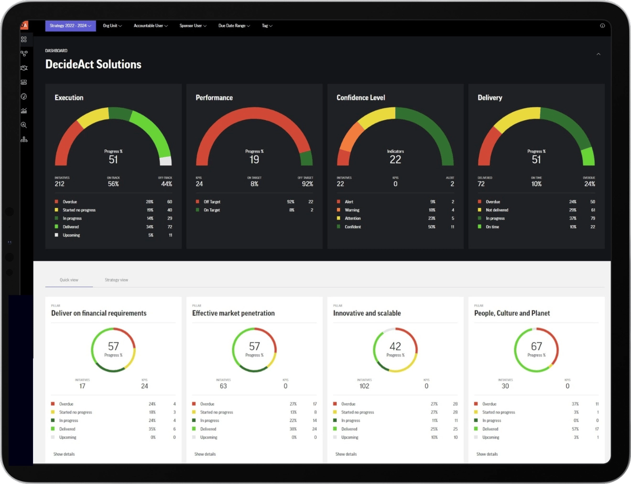This screenshot has height=484, width=631.
Task: Click the Attention row in Confidence Level
Action: point(395,218)
